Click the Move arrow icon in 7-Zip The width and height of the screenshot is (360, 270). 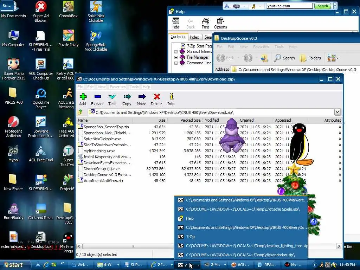(x=141, y=99)
